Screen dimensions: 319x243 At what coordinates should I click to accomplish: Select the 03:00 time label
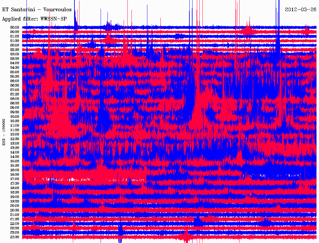(x=15, y=54)
